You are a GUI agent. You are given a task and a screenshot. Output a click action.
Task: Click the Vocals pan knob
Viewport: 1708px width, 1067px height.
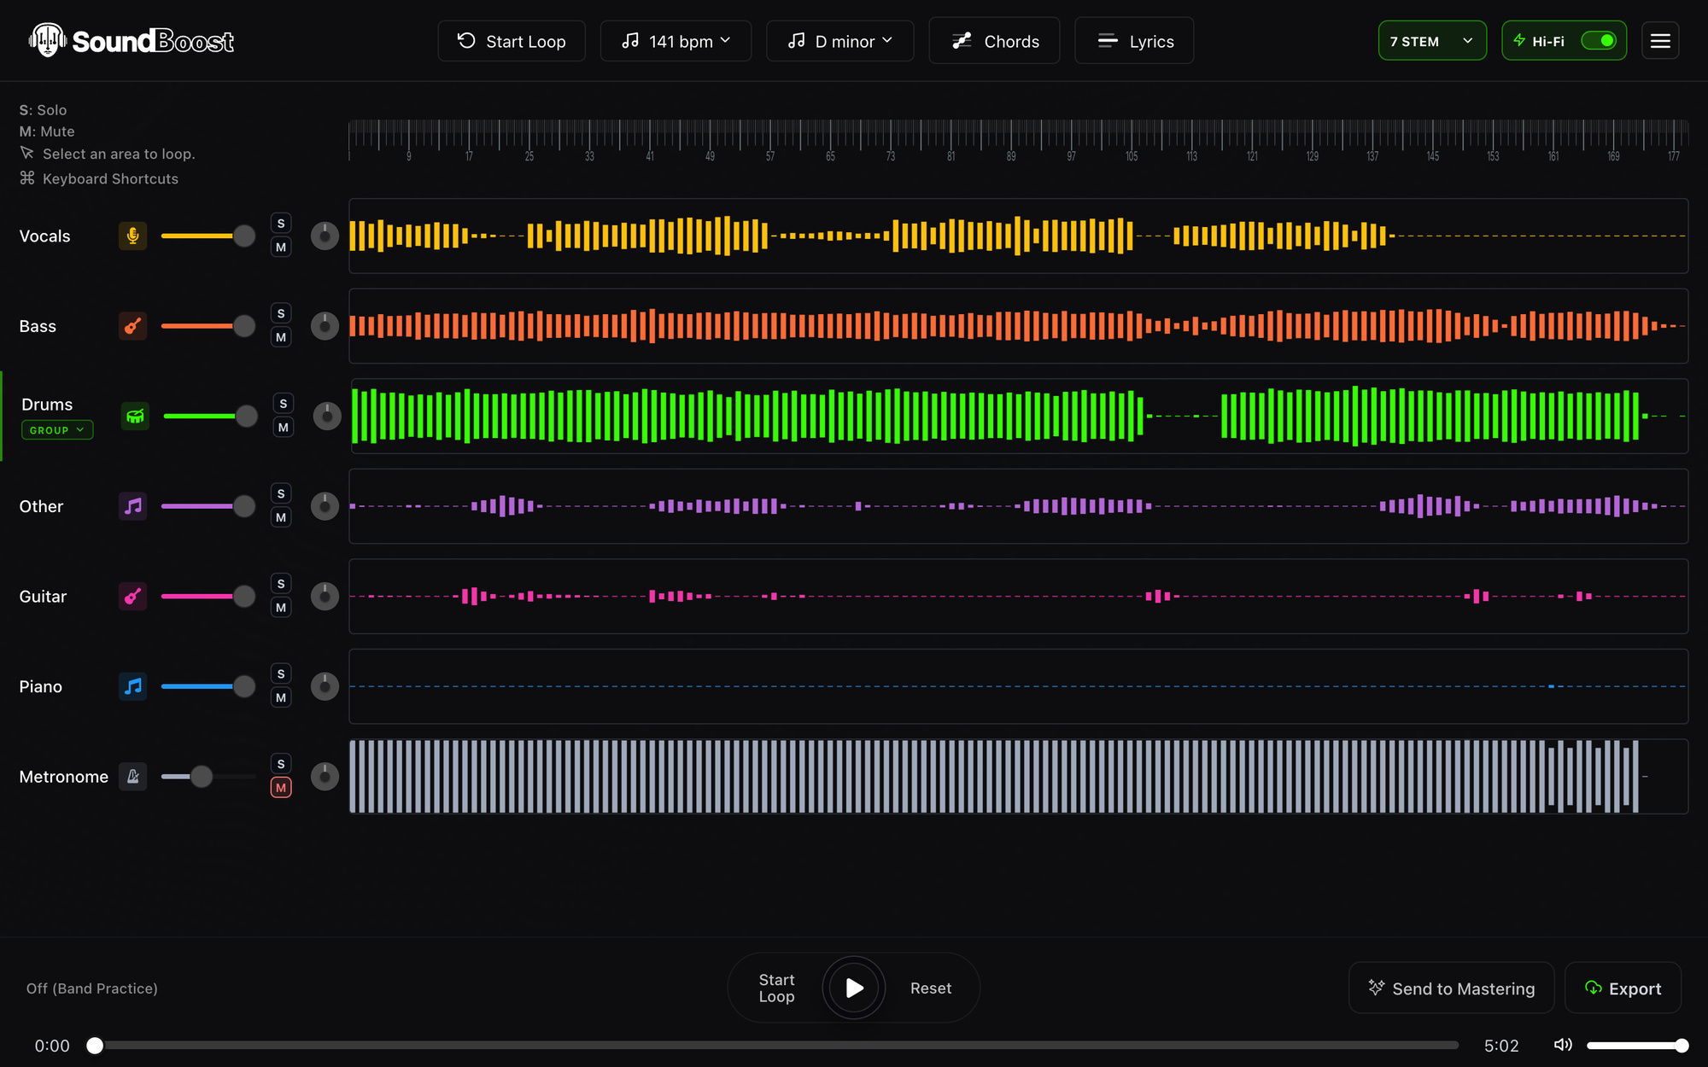(x=325, y=236)
